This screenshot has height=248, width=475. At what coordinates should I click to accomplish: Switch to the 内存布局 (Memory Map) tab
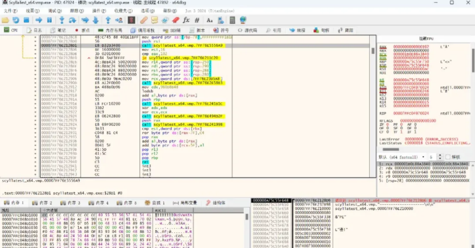point(110,30)
